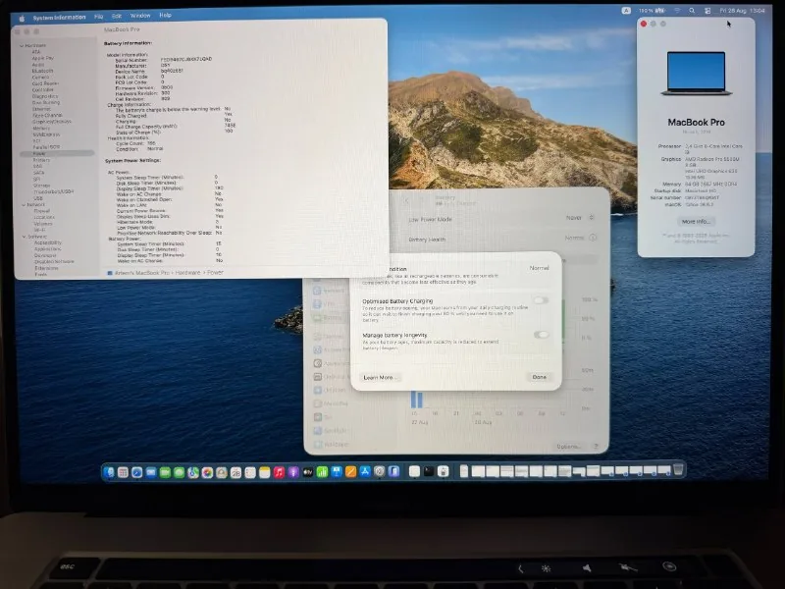
Task: Open Photos from the Dock
Action: (207, 472)
